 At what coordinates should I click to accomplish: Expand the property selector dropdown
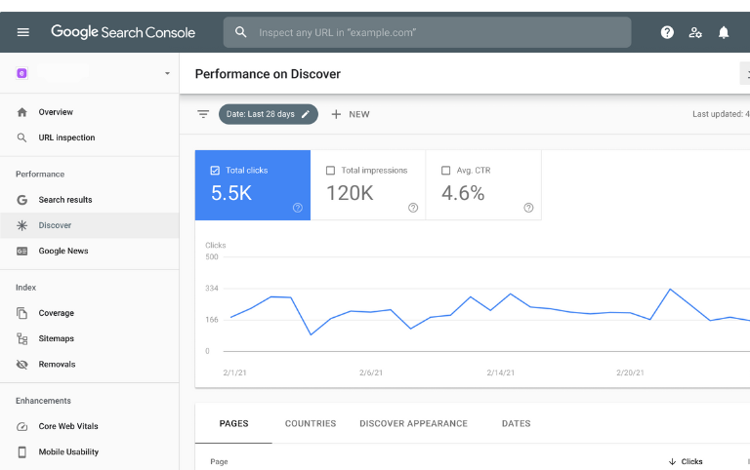(x=167, y=74)
